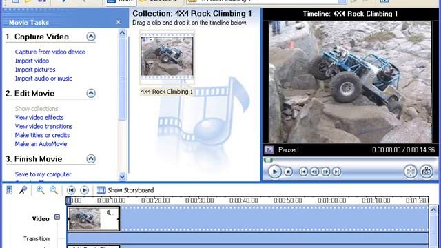Click Save to my computer
The height and width of the screenshot is (248, 441).
(43, 174)
